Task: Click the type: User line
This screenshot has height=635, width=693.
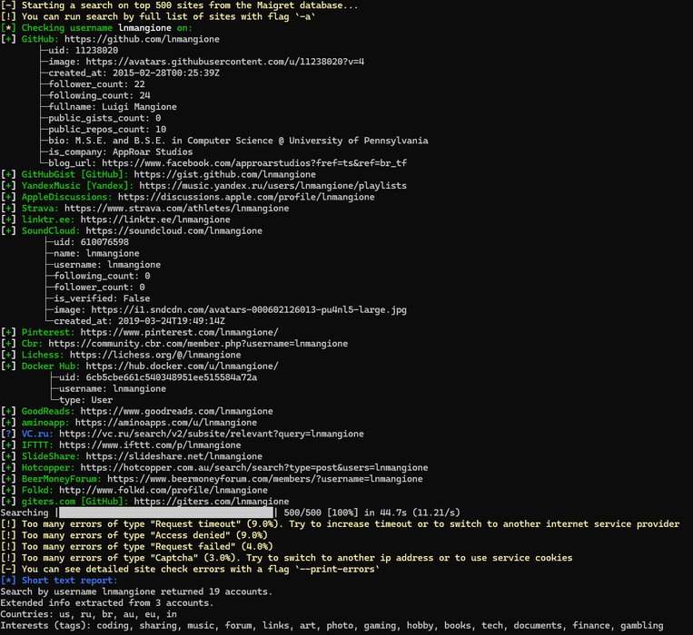Action: pos(85,400)
